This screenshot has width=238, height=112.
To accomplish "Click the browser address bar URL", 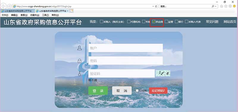I will click(x=44, y=6).
